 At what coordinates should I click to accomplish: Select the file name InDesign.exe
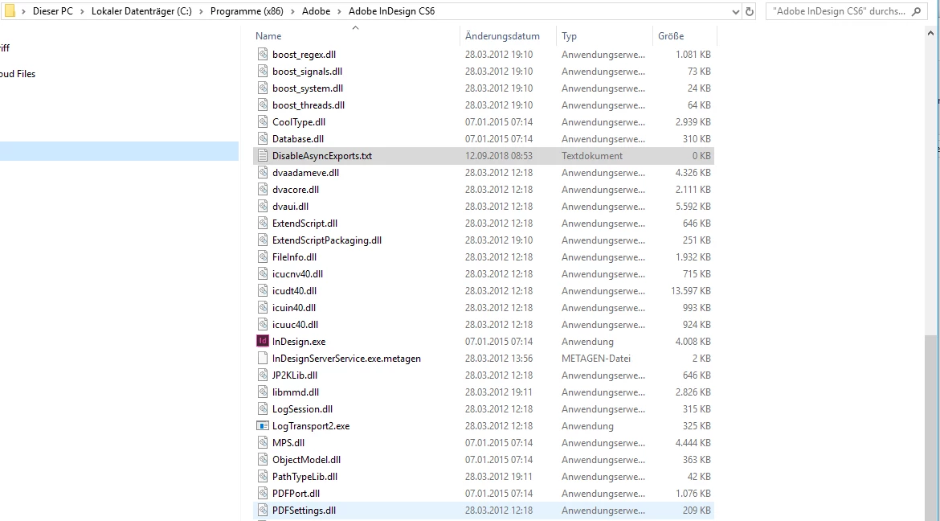pyautogui.click(x=299, y=342)
